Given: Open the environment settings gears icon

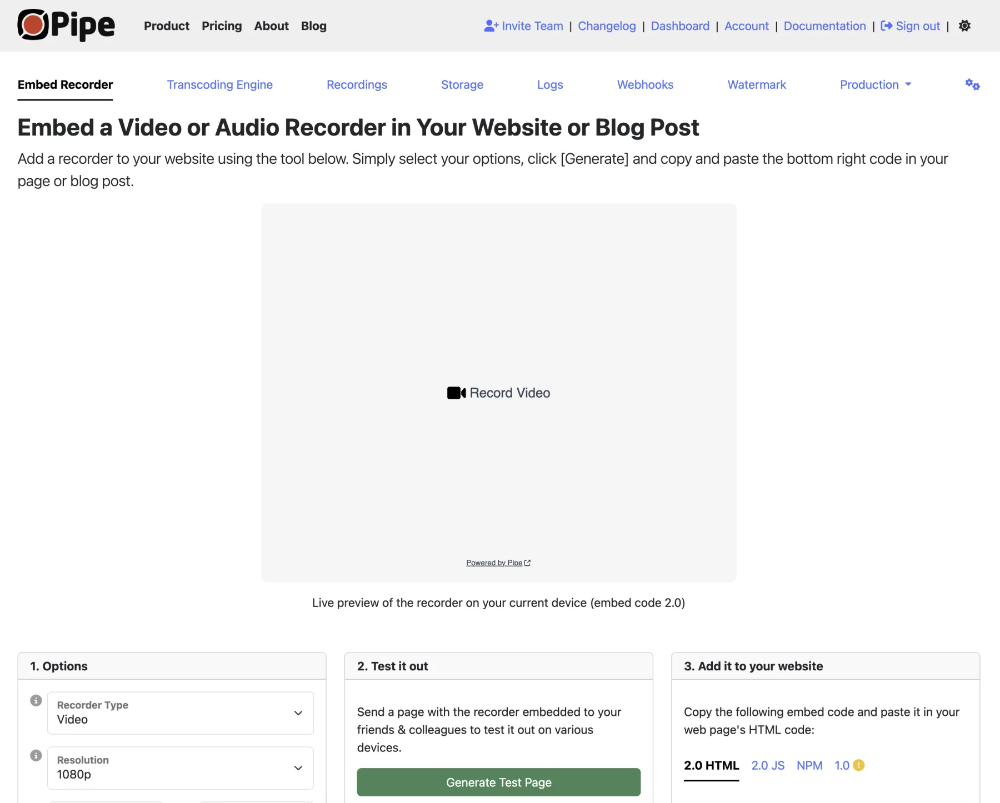Looking at the screenshot, I should coord(972,84).
